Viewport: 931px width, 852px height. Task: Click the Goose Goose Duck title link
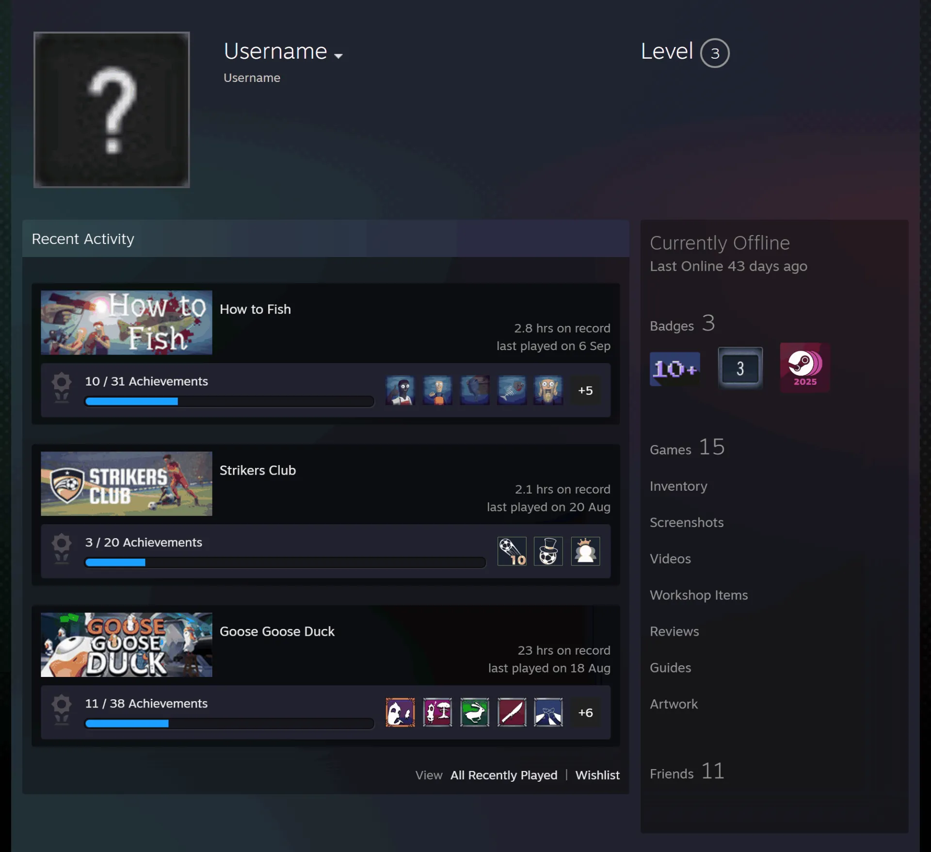click(277, 631)
